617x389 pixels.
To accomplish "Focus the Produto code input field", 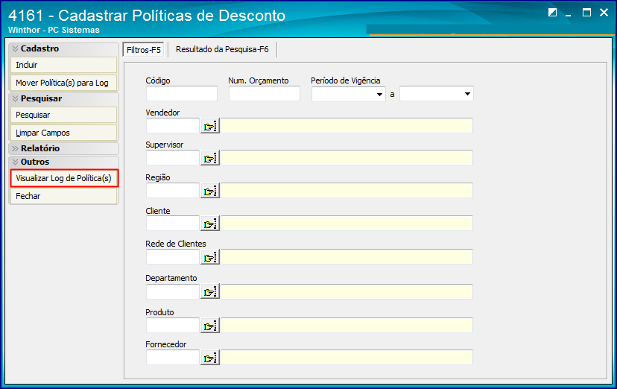I will 173,326.
